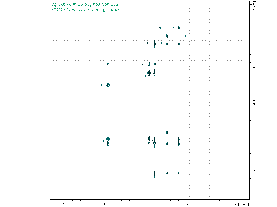
Task: Select the '6' tick label on F2 axis
Action: [x=187, y=204]
